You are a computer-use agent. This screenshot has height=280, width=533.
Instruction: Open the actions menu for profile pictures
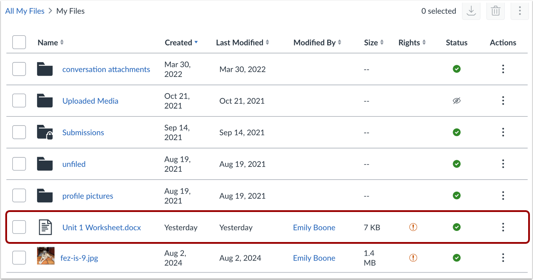pyautogui.click(x=503, y=195)
